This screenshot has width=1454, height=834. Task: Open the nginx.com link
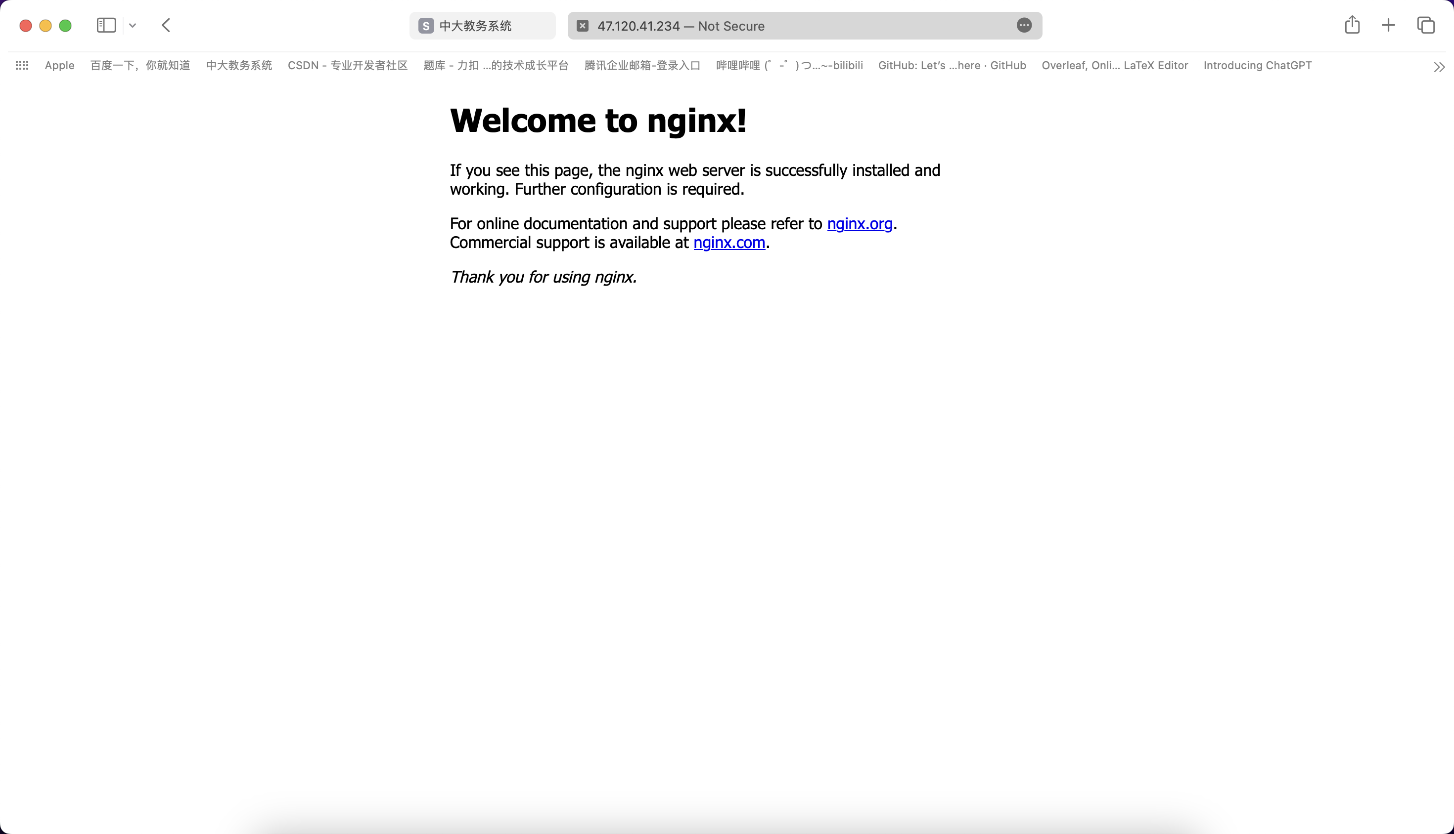728,243
